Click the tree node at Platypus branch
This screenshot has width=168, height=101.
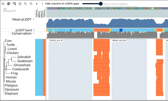(4, 85)
